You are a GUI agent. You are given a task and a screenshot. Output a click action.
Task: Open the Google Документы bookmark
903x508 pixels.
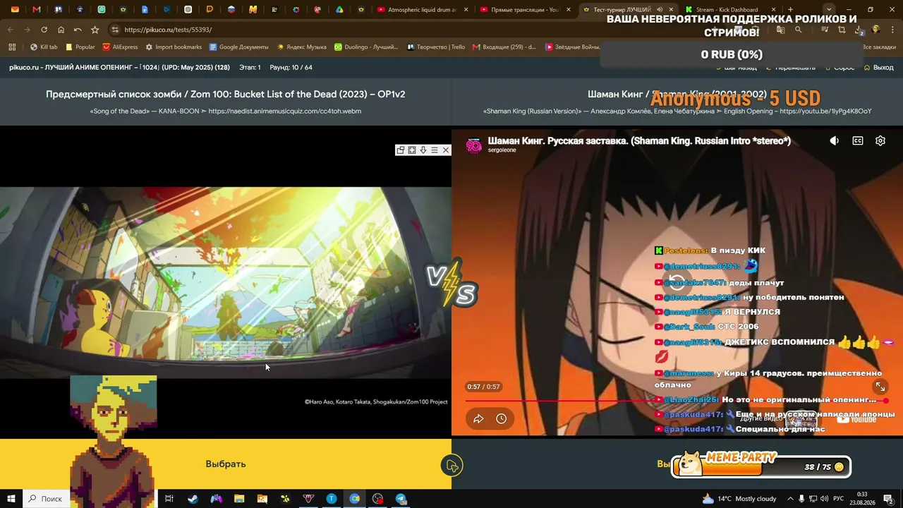point(238,47)
